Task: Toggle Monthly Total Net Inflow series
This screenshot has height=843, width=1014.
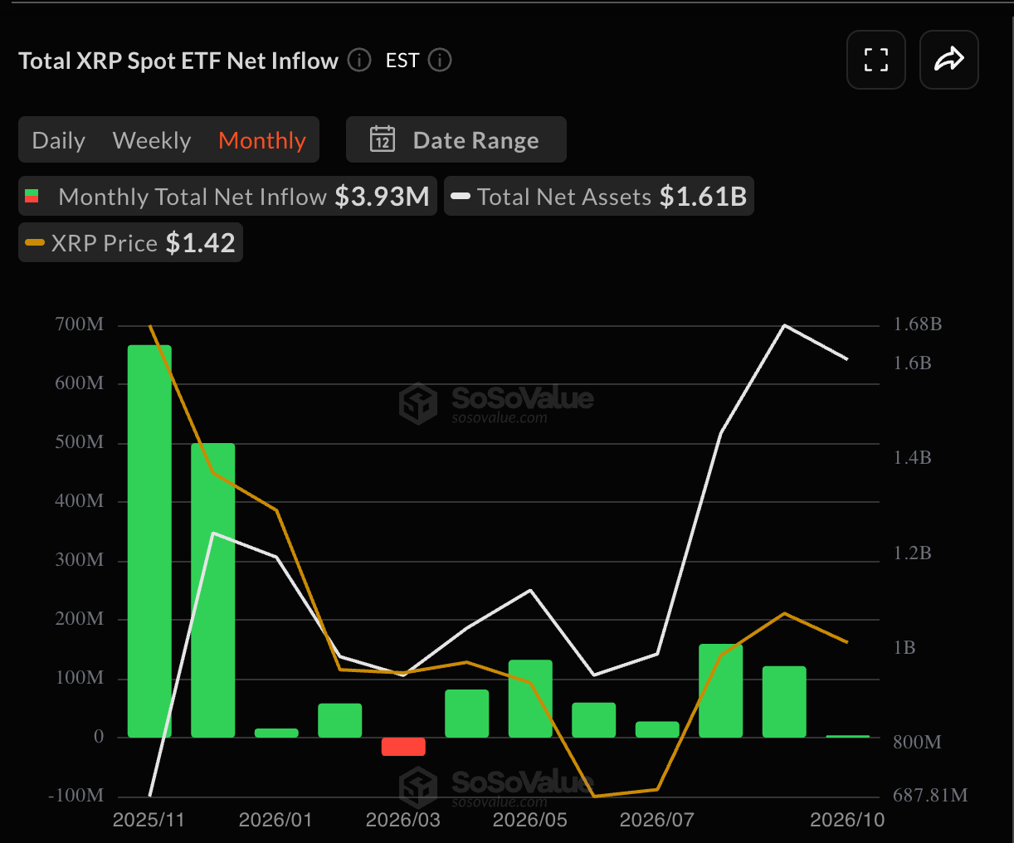Action: (x=227, y=197)
